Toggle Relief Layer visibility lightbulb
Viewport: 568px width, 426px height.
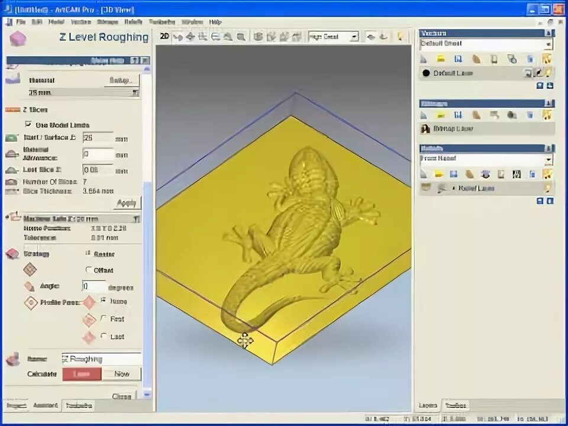pyautogui.click(x=547, y=188)
